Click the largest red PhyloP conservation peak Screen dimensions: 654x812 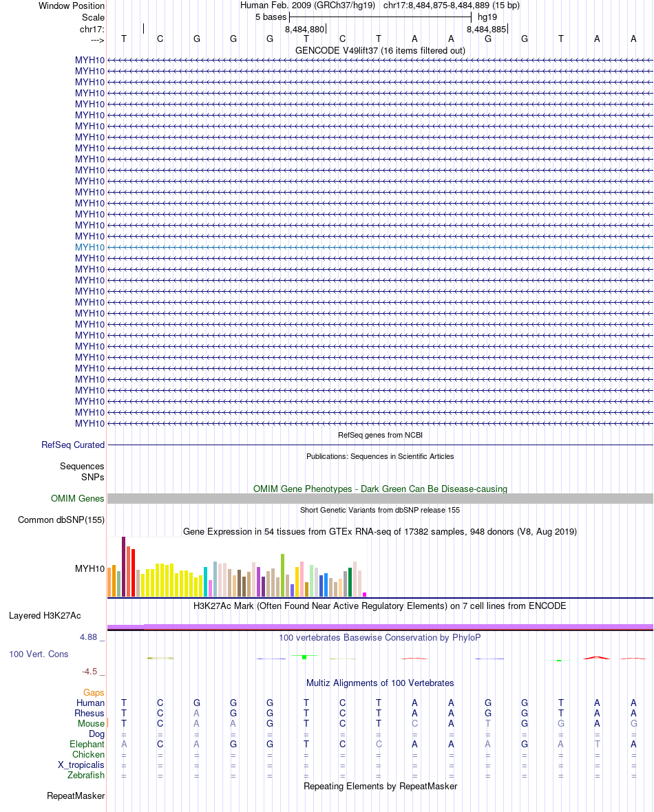click(x=596, y=658)
